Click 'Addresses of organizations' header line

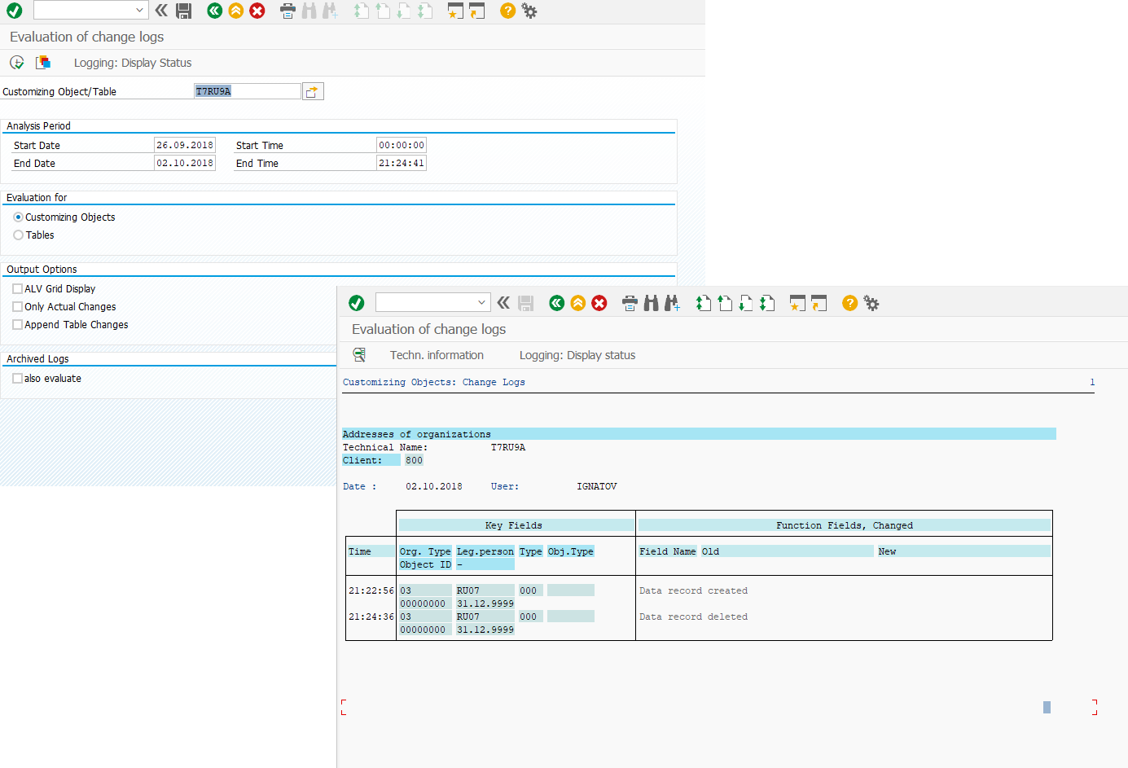(699, 434)
